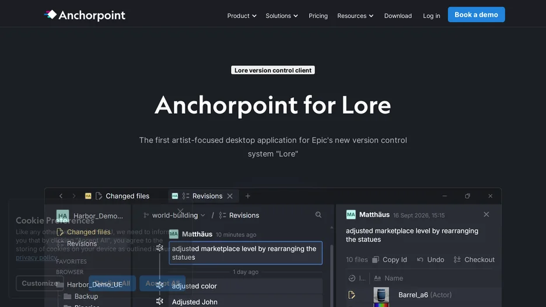Go forward with the right arrow icon
Viewport: 546px width, 307px height.
(x=74, y=196)
